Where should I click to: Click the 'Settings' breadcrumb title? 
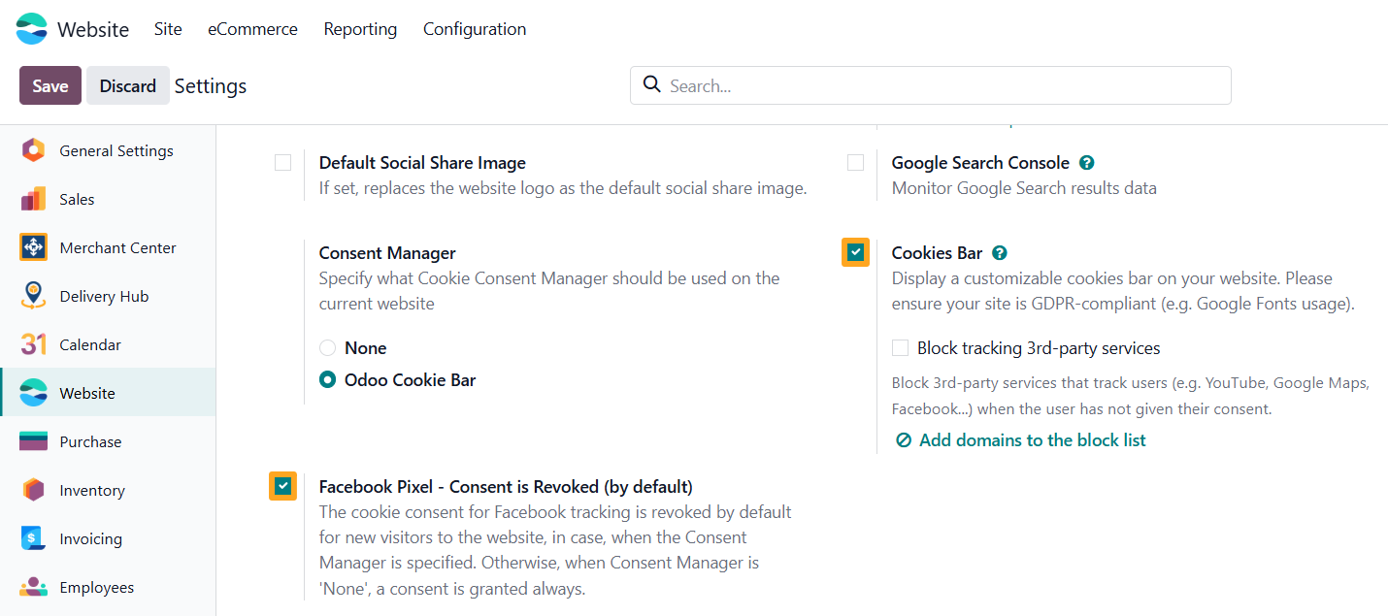(211, 85)
